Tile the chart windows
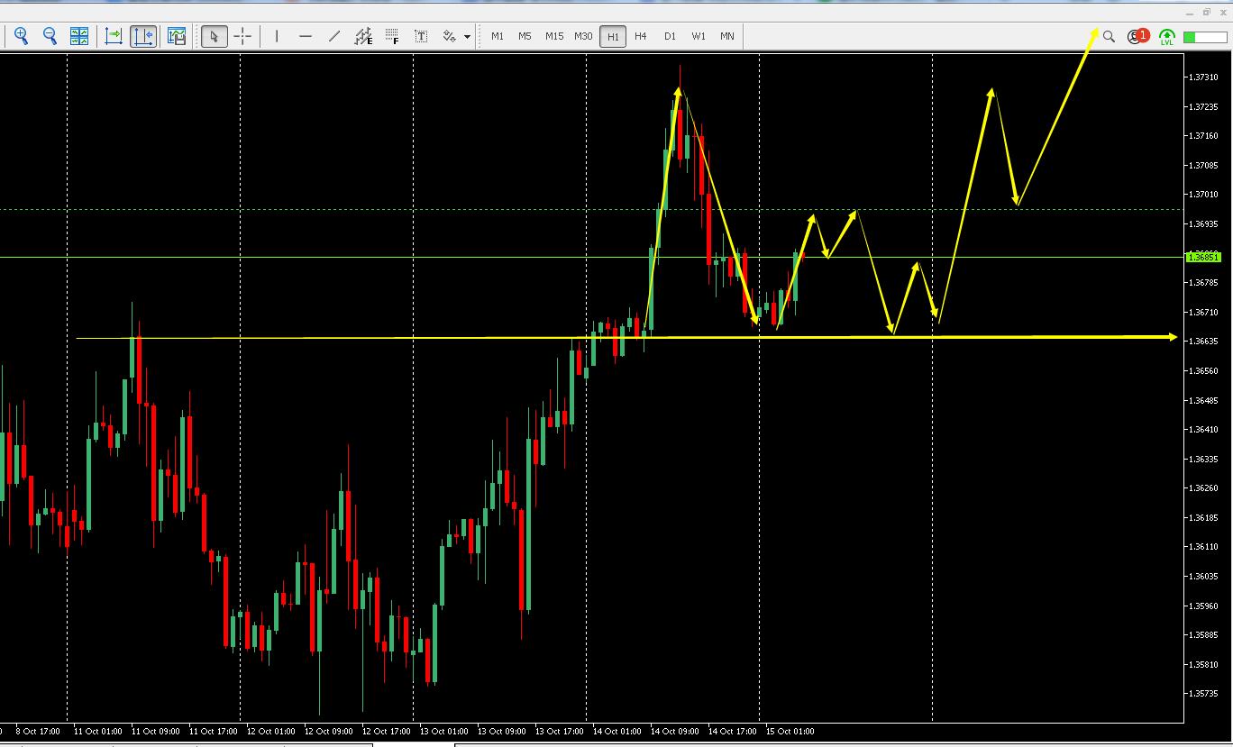The height and width of the screenshot is (747, 1233). coord(79,36)
